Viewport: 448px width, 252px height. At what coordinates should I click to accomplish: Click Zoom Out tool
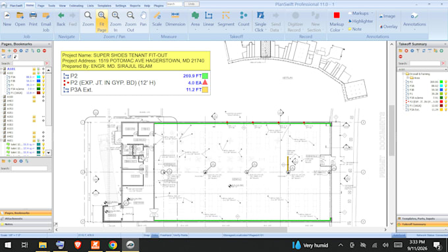click(130, 22)
